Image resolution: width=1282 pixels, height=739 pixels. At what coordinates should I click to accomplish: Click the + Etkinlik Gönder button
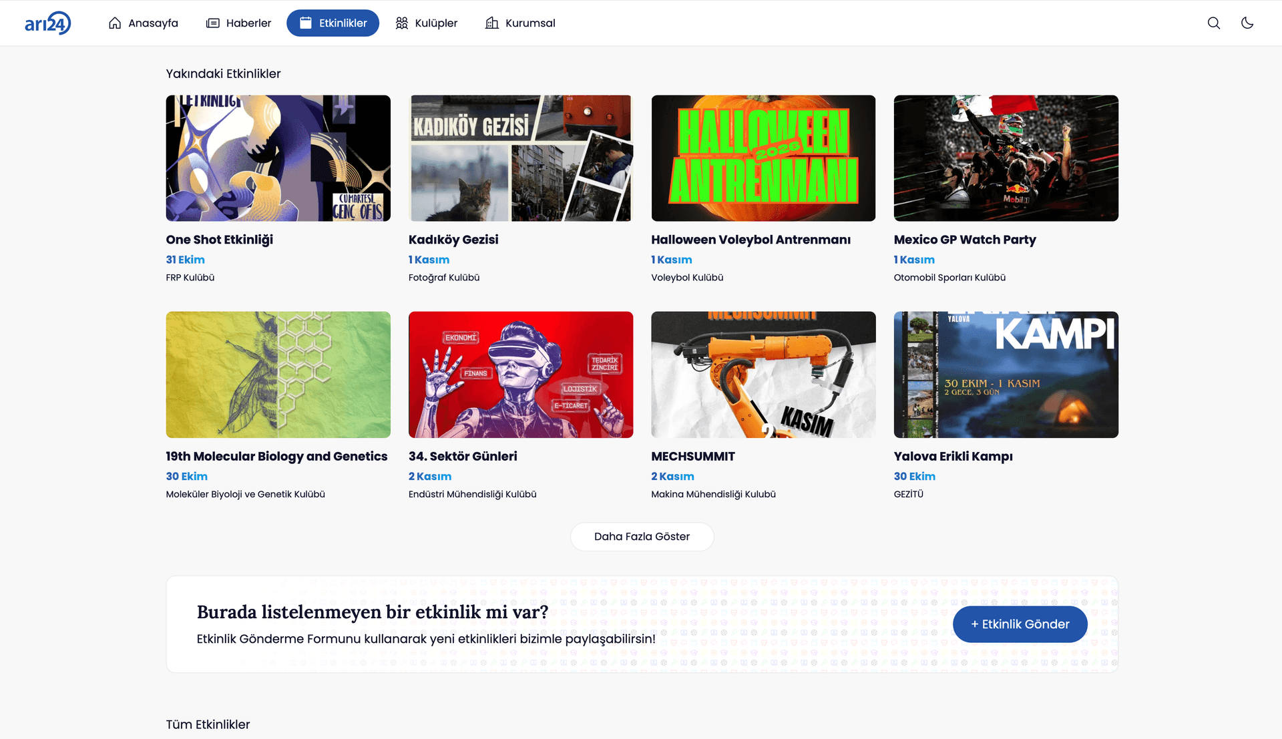[1020, 624]
